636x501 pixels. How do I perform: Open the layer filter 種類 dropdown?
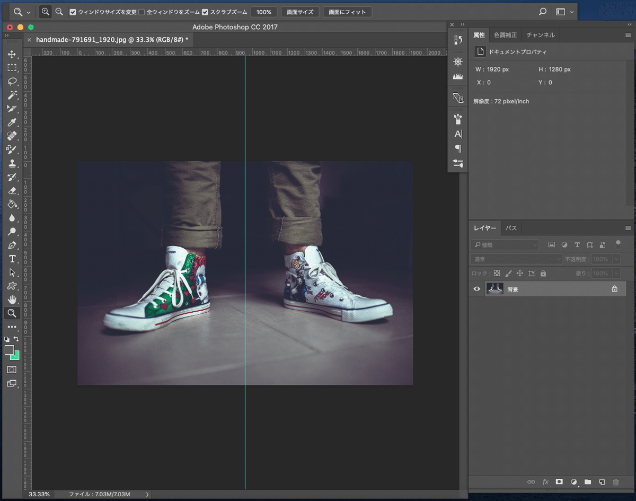coord(505,245)
